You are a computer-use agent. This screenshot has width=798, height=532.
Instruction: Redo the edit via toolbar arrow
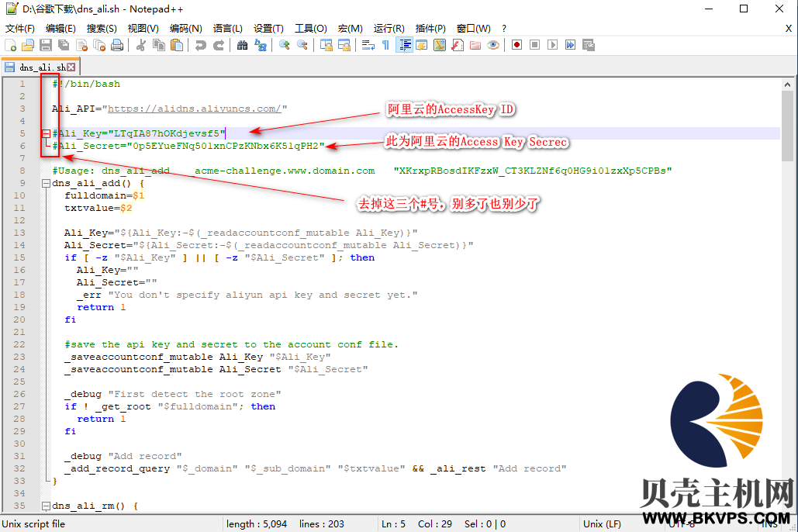219,45
